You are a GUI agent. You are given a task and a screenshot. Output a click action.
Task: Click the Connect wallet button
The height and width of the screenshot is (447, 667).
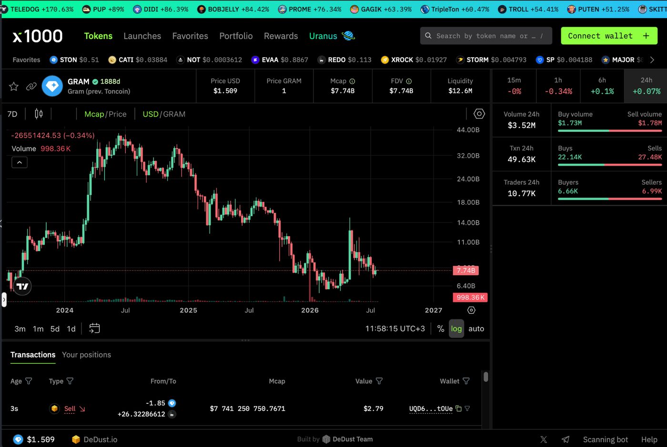pos(609,36)
